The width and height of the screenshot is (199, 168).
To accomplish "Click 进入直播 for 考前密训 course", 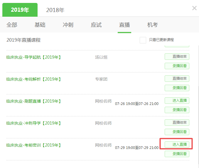I will 177,145.
